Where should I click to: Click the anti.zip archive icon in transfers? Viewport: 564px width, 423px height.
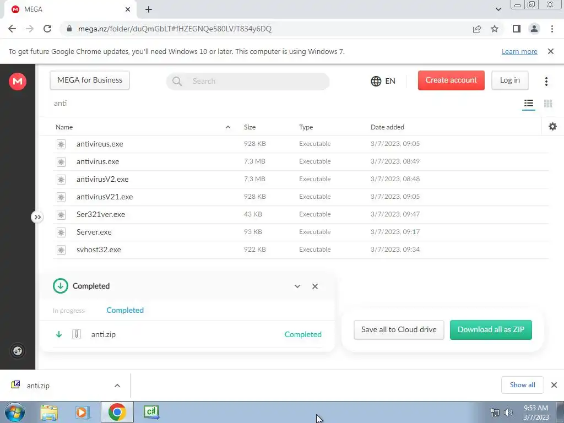pos(76,334)
